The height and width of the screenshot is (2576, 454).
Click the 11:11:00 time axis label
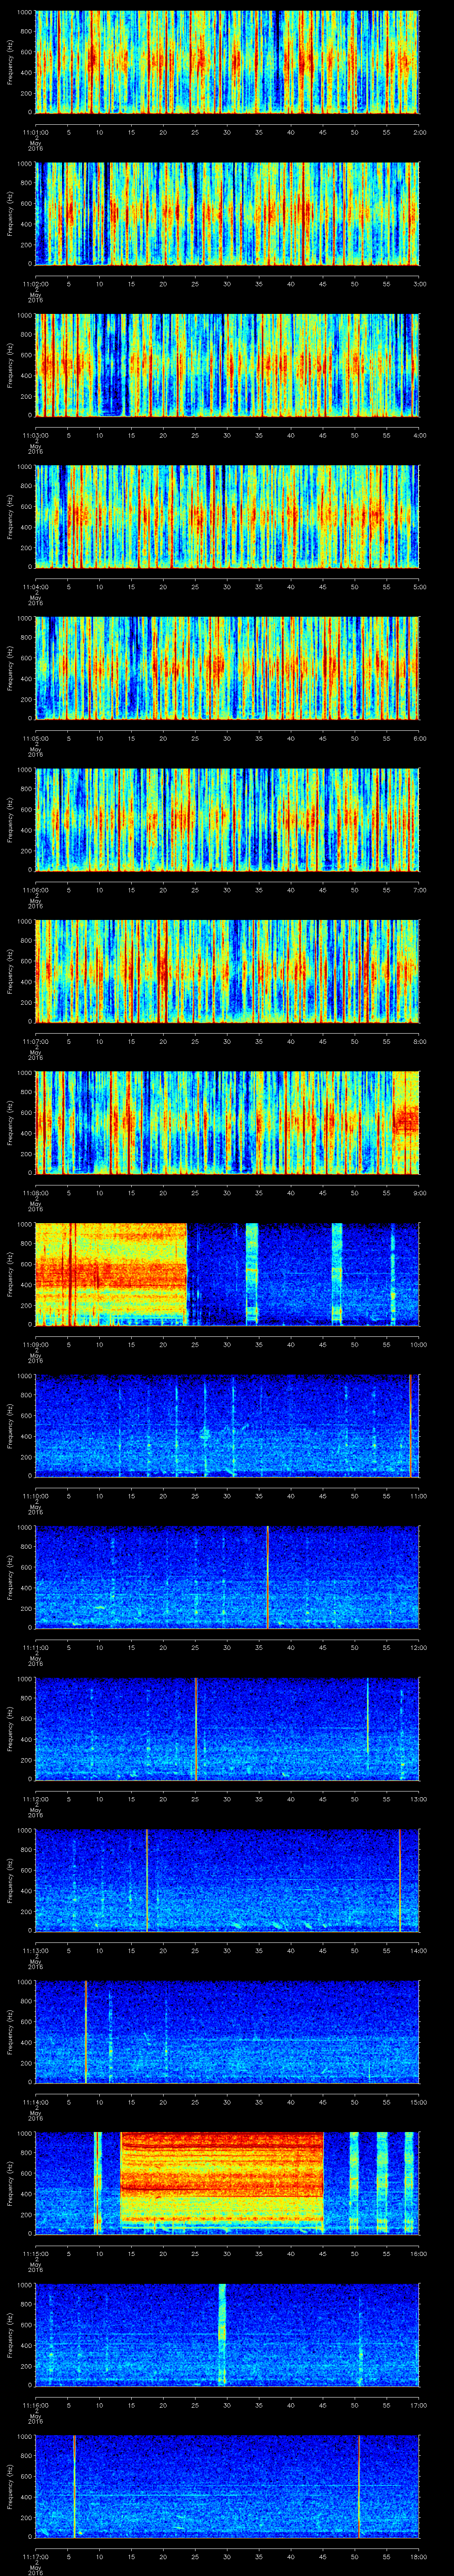pos(35,1647)
